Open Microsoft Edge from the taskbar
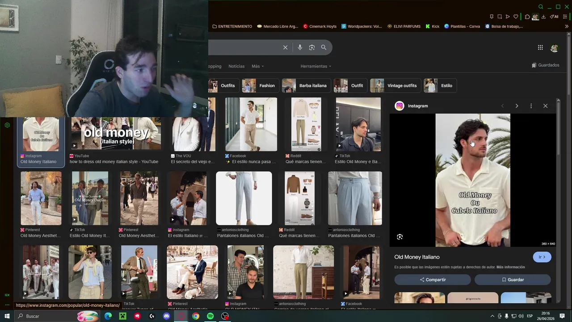Screen dimensions: 572x322 108,316
